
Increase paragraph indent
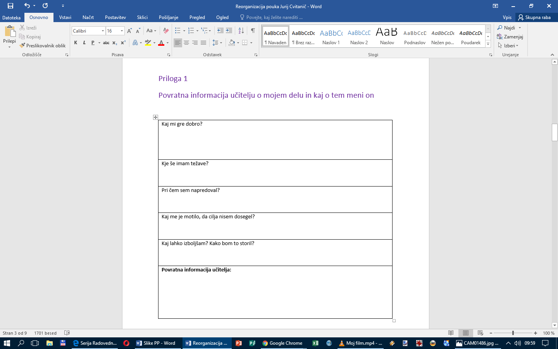pos(229,31)
